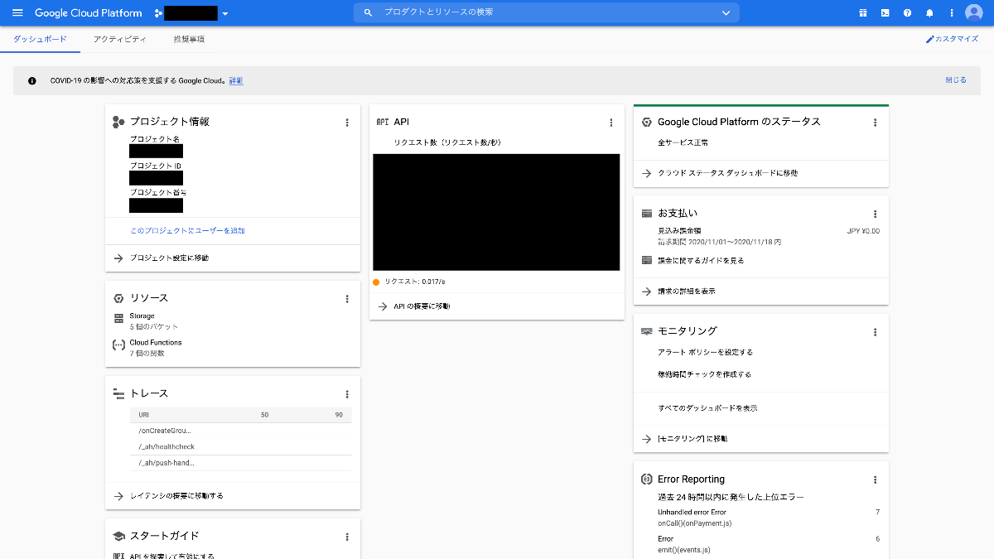Select the /_ah/healthcheck trace row

[x=240, y=447]
